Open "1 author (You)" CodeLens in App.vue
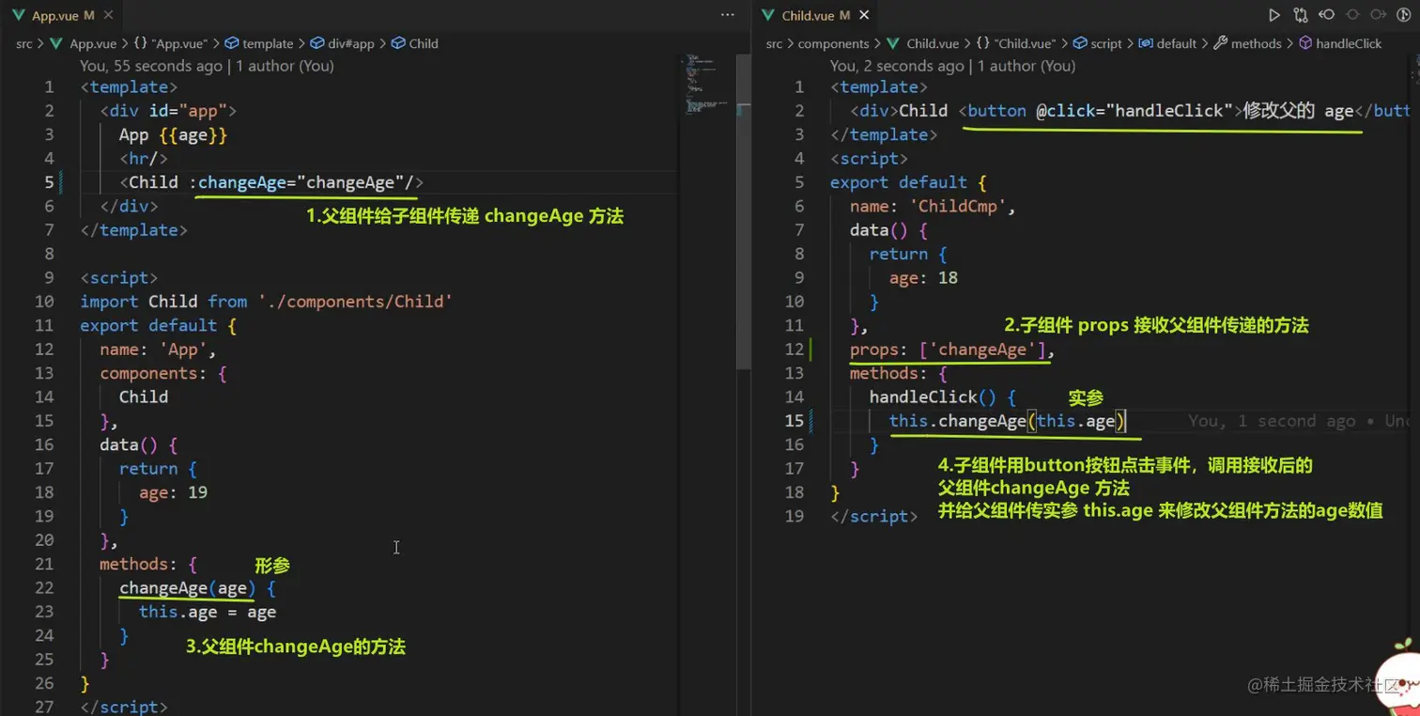The height and width of the screenshot is (716, 1420). (285, 66)
